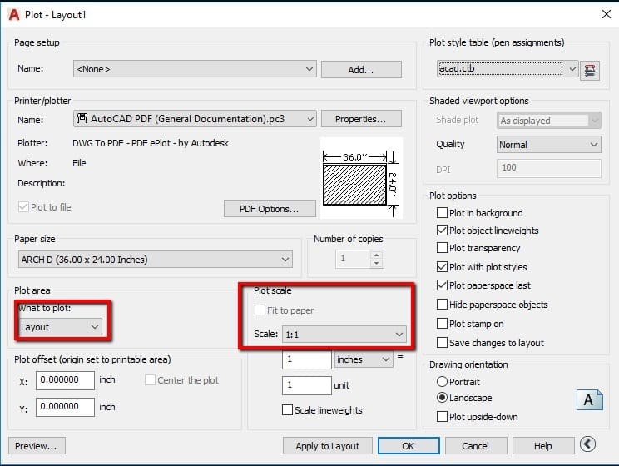Screen dimensions: 619x466
Task: Open PDF Options... button
Action: point(270,209)
